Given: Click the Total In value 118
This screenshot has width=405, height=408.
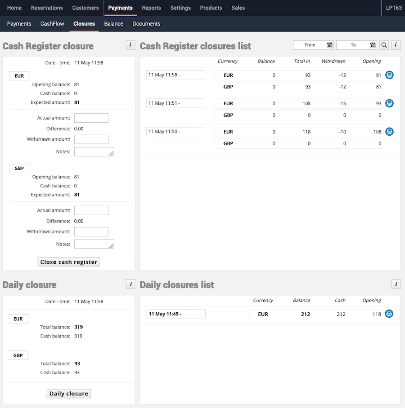Looking at the screenshot, I should coord(306,132).
